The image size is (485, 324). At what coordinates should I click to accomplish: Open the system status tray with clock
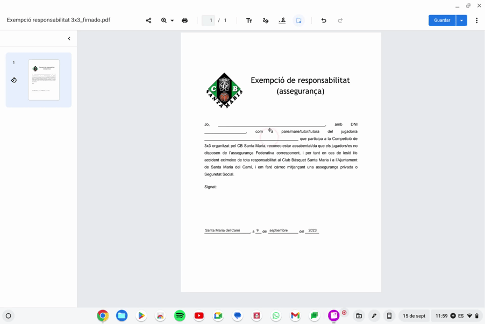coord(457,316)
